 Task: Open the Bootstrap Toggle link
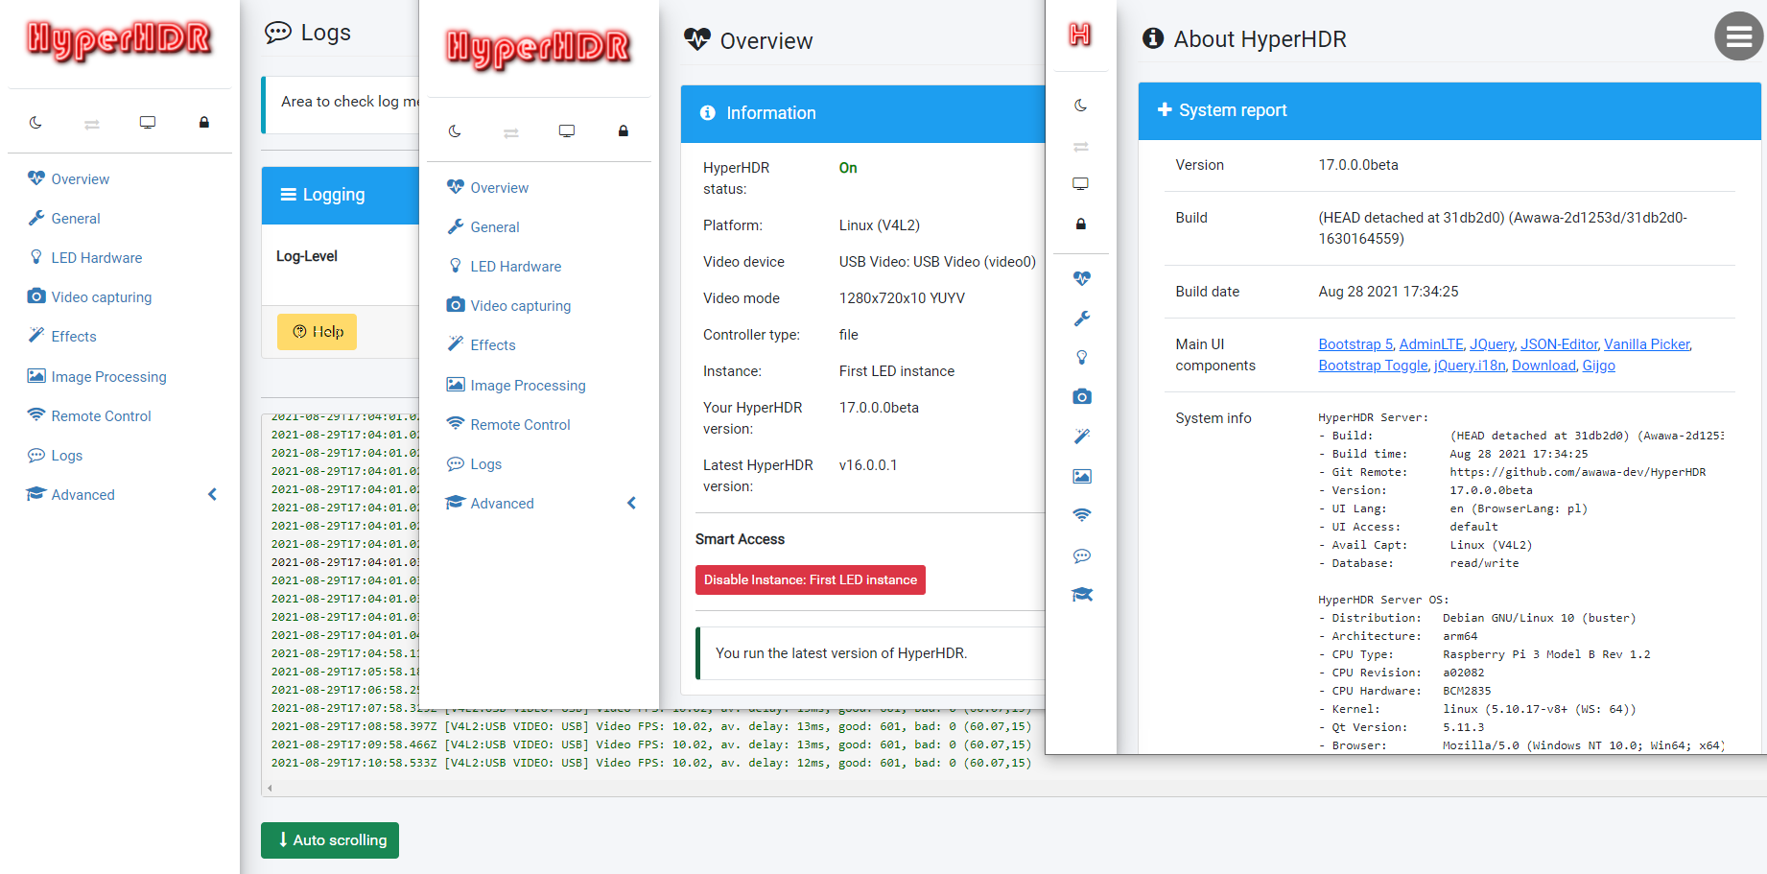1373,365
